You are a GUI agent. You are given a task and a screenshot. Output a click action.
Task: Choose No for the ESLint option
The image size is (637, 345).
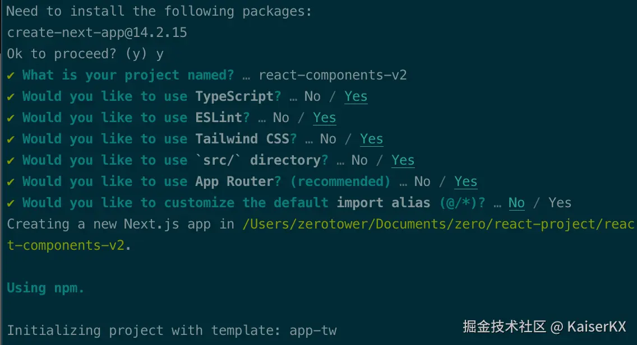(x=281, y=118)
